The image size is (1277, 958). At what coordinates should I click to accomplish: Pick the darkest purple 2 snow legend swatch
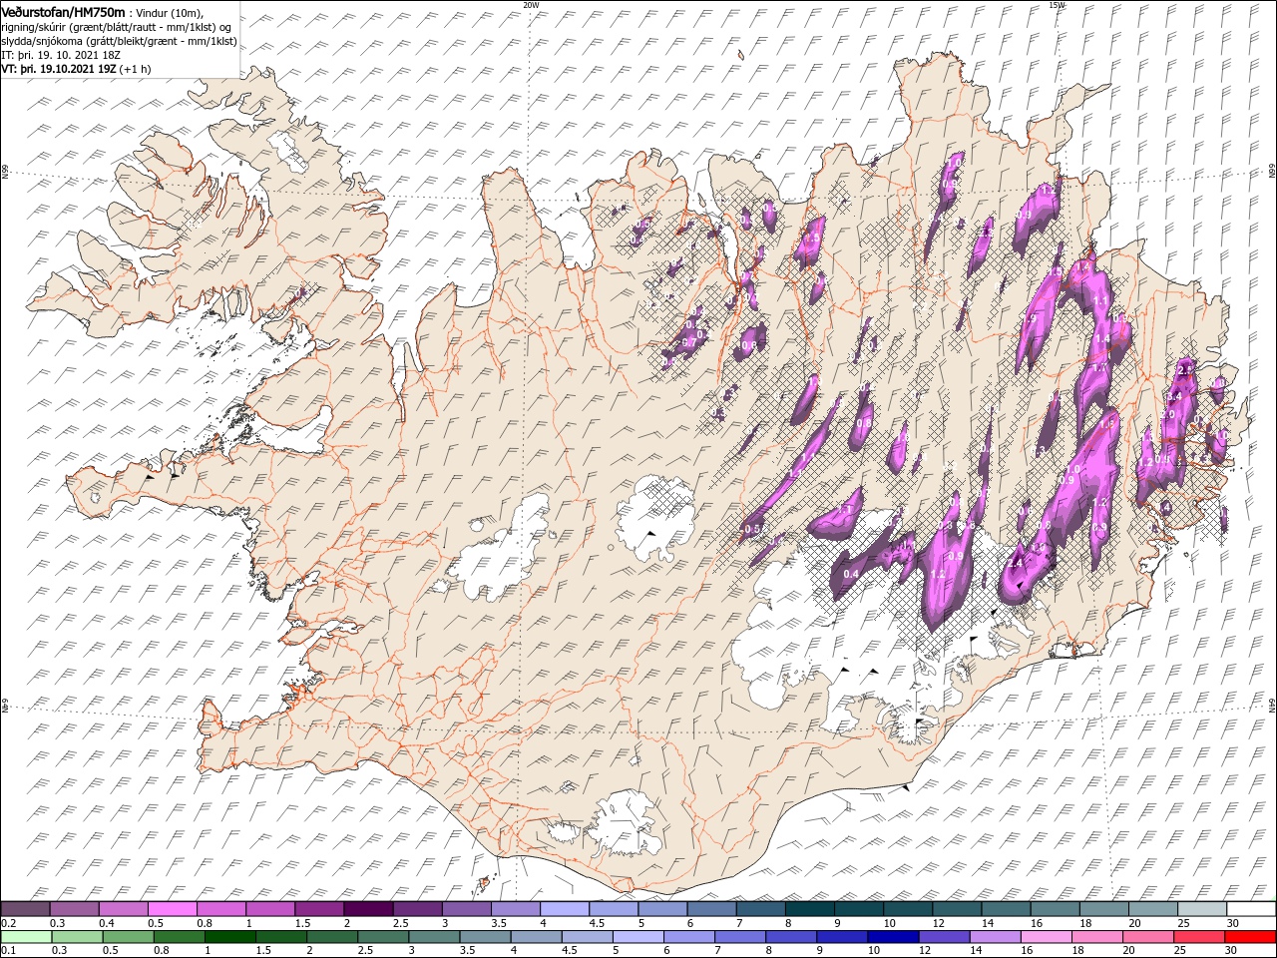click(368, 908)
